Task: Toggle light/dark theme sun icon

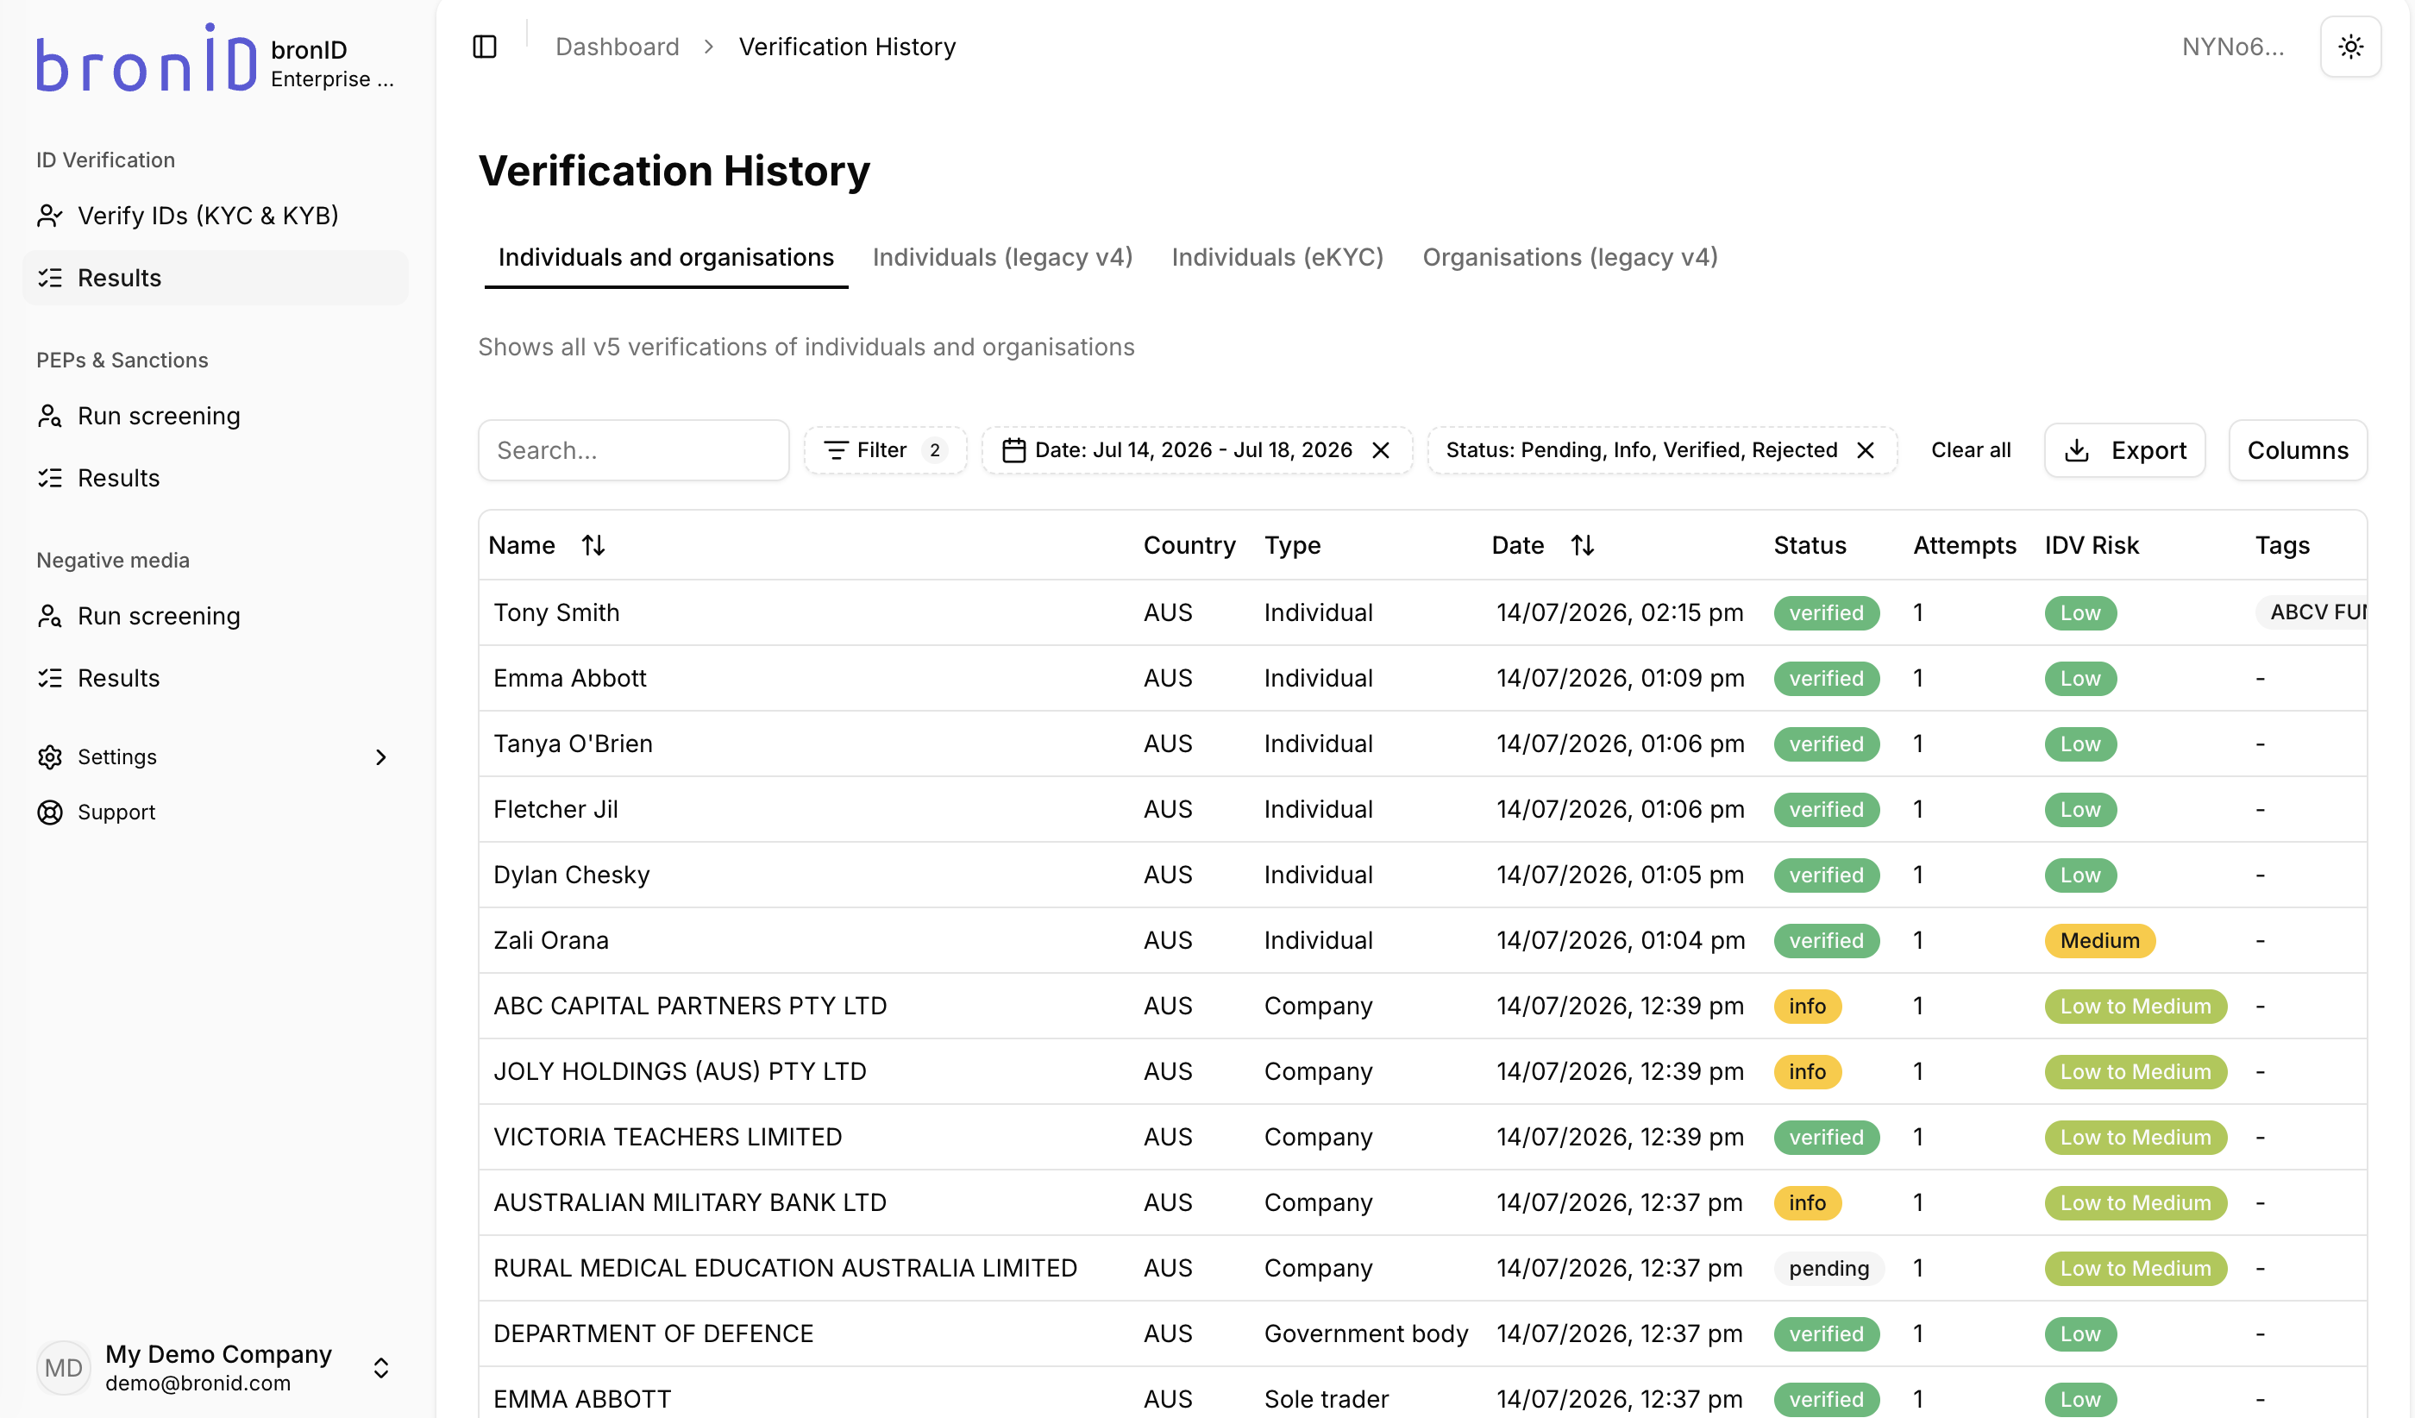Action: coord(2349,46)
